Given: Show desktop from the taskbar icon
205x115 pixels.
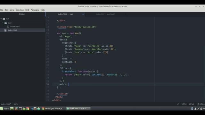Looking at the screenshot, I should [12, 109].
